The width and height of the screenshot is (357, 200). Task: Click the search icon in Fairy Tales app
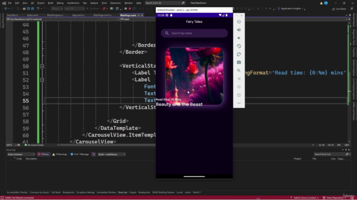[x=167, y=33]
